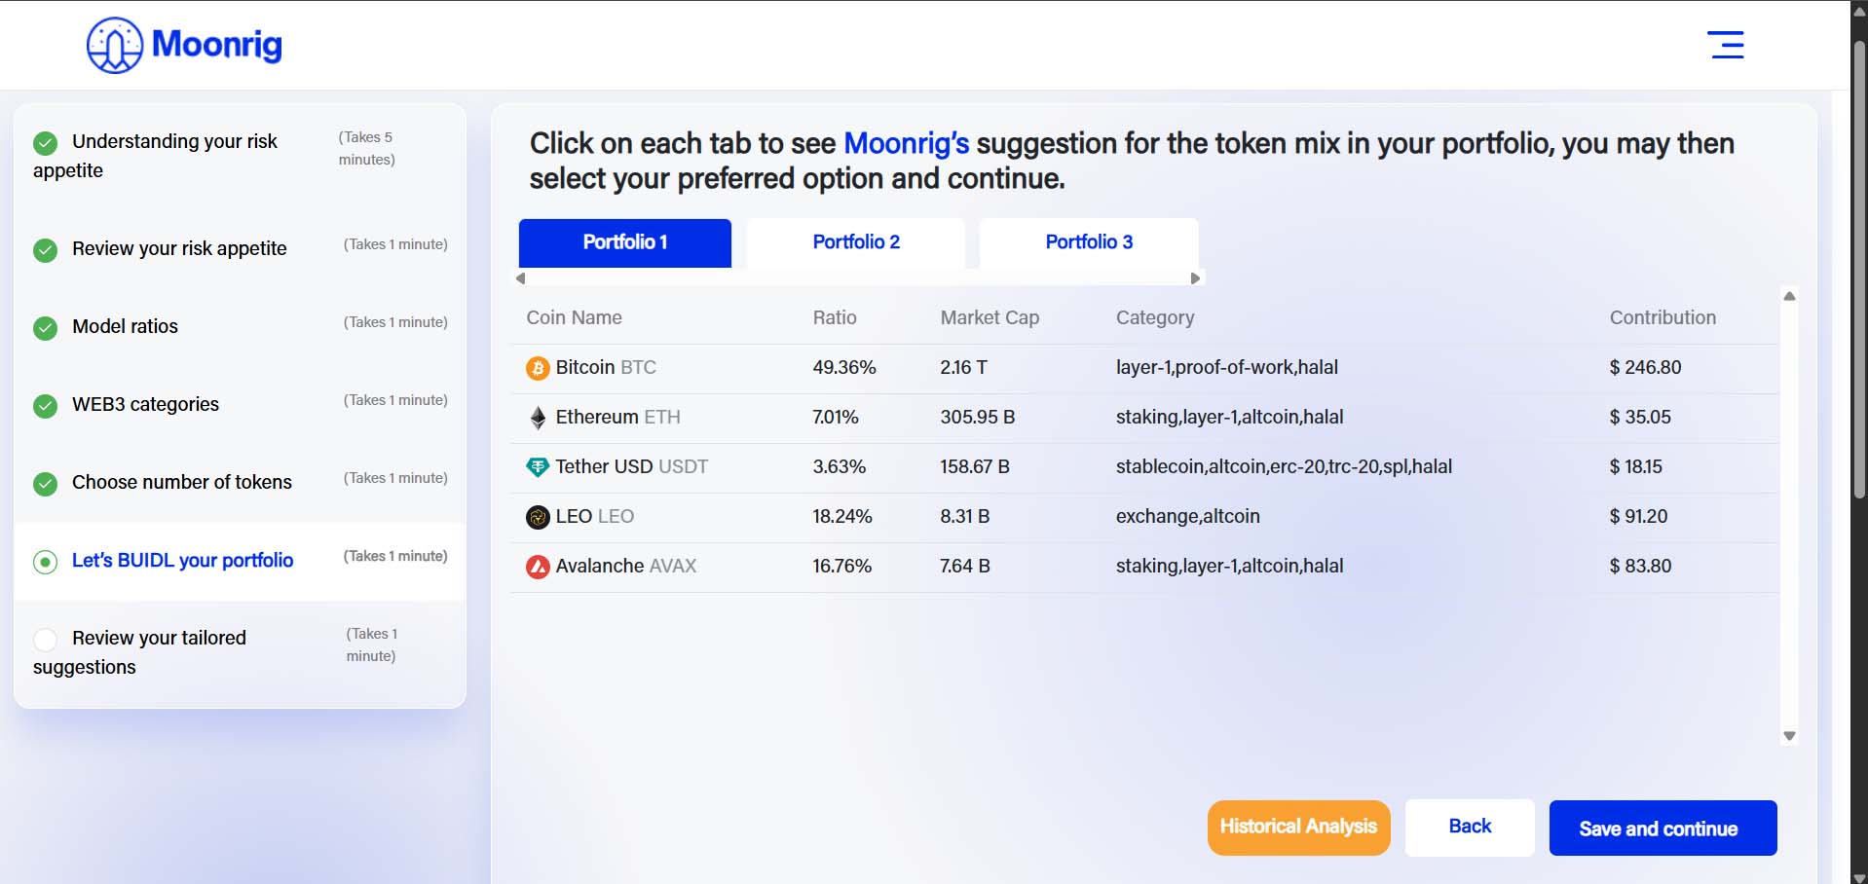
Task: Click the Save and continue button
Action: [1663, 829]
